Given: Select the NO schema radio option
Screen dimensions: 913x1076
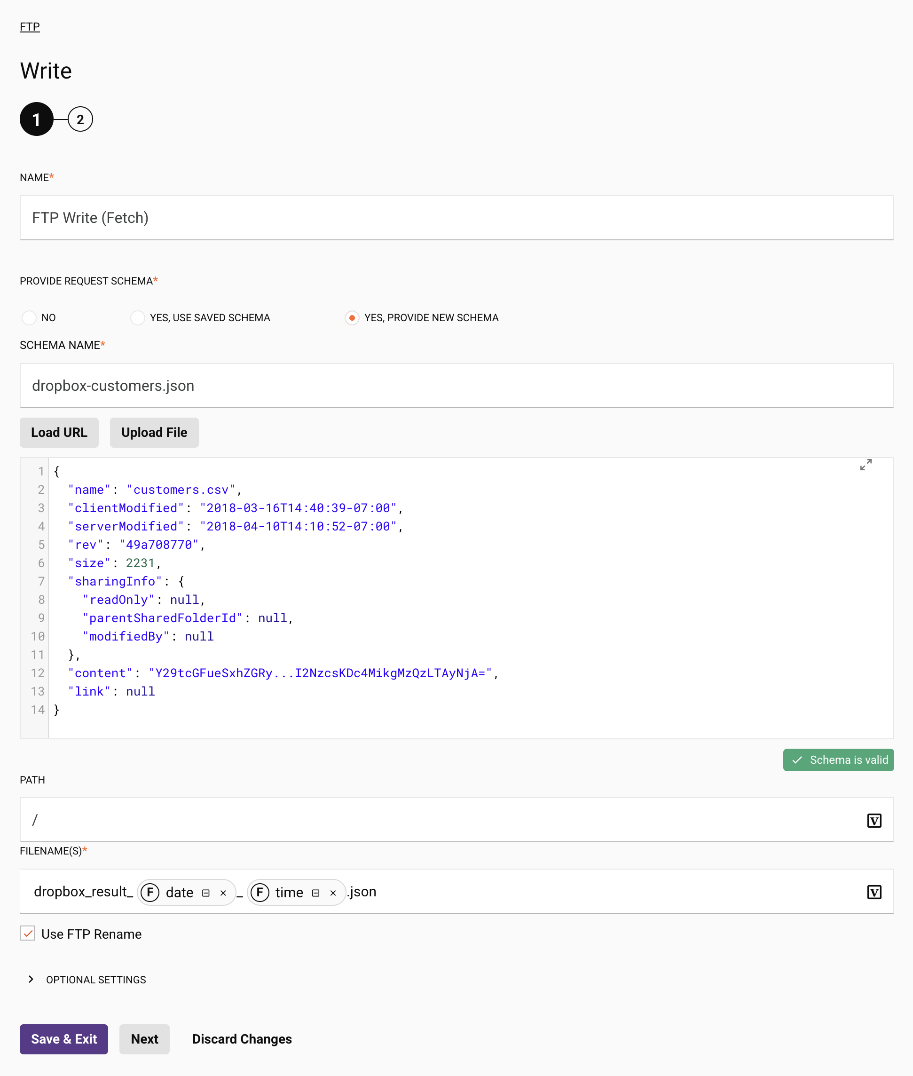Looking at the screenshot, I should tap(29, 317).
